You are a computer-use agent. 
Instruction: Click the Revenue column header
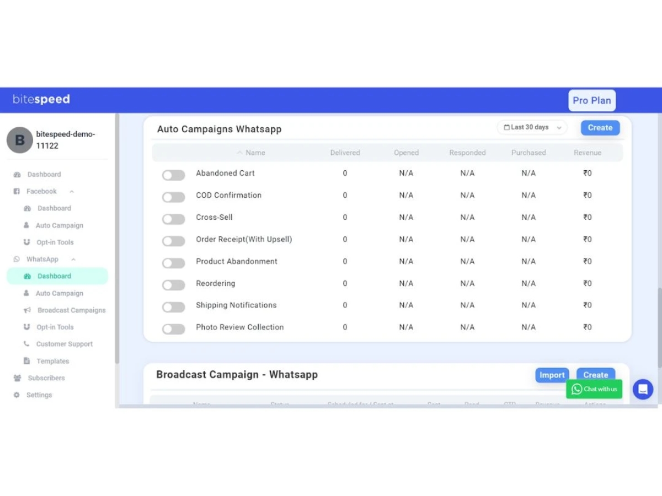click(588, 153)
